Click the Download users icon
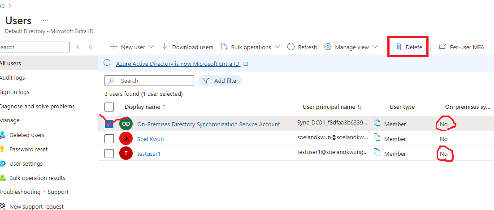 [165, 47]
